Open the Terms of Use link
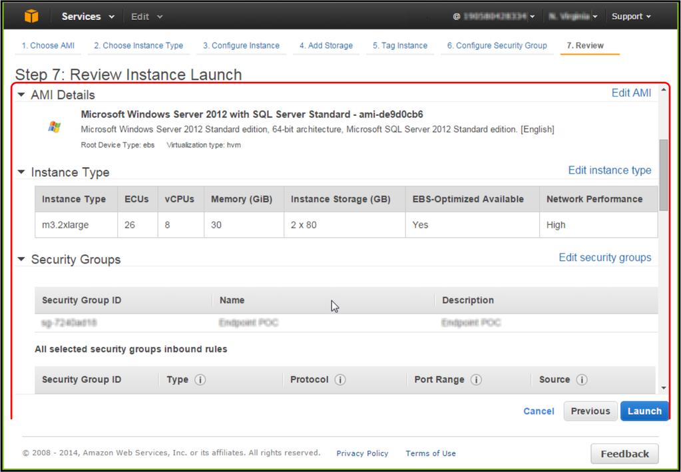This screenshot has width=681, height=472. pos(431,453)
